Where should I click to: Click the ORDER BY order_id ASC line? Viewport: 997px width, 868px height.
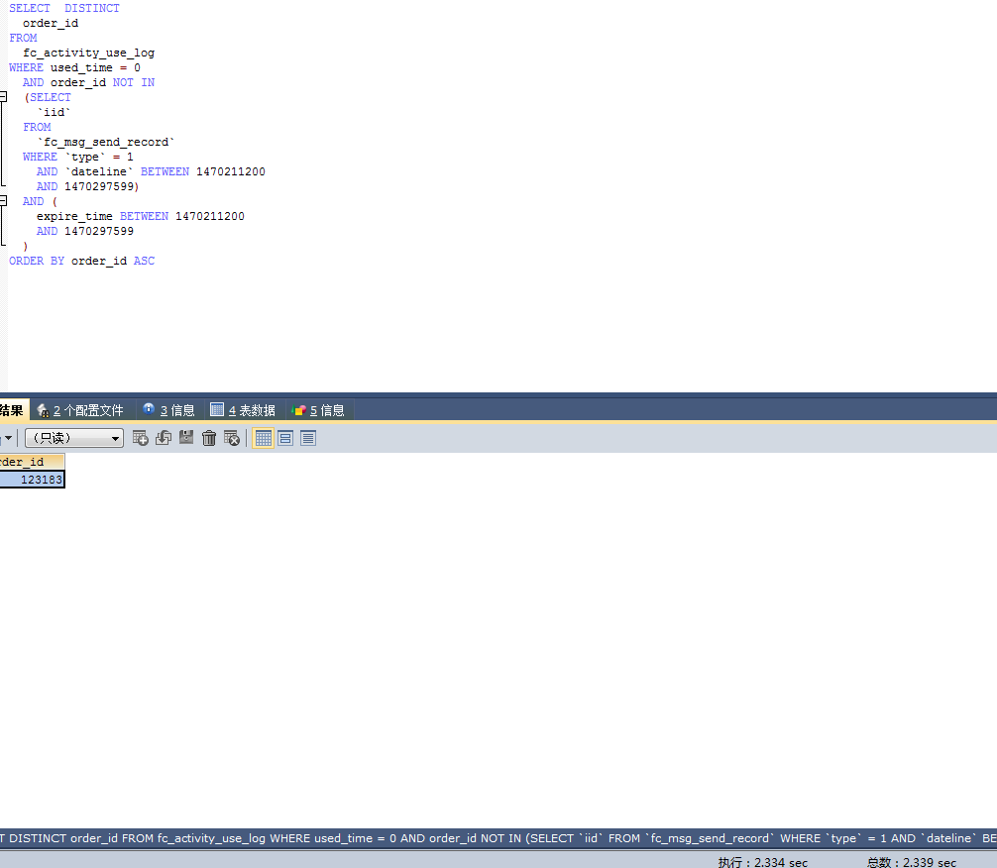point(81,261)
